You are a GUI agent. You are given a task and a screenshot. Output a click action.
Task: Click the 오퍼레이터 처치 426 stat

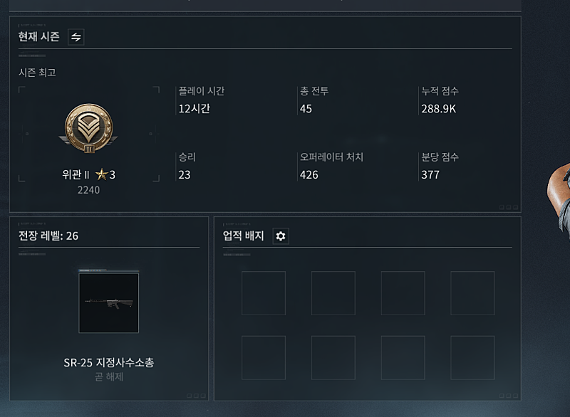click(331, 167)
